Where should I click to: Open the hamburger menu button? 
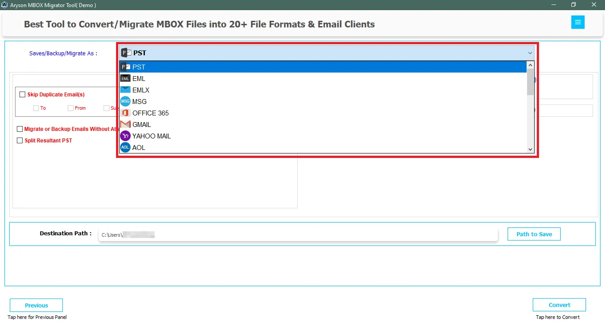click(x=578, y=23)
